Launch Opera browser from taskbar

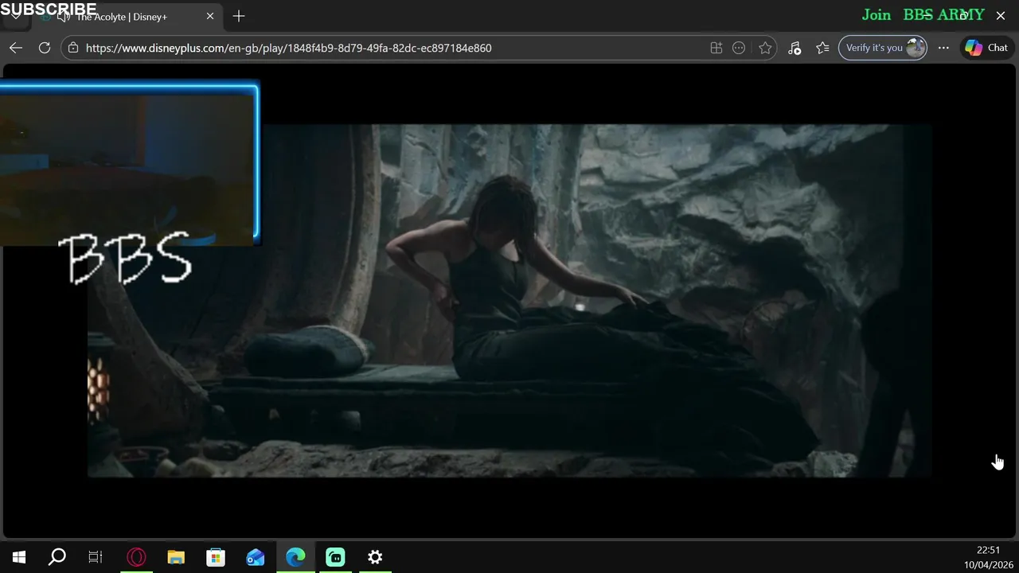(136, 557)
